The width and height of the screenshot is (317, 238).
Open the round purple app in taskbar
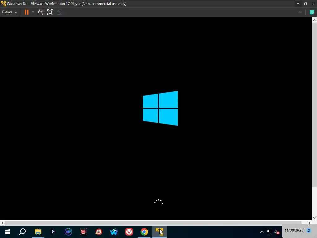click(68, 232)
